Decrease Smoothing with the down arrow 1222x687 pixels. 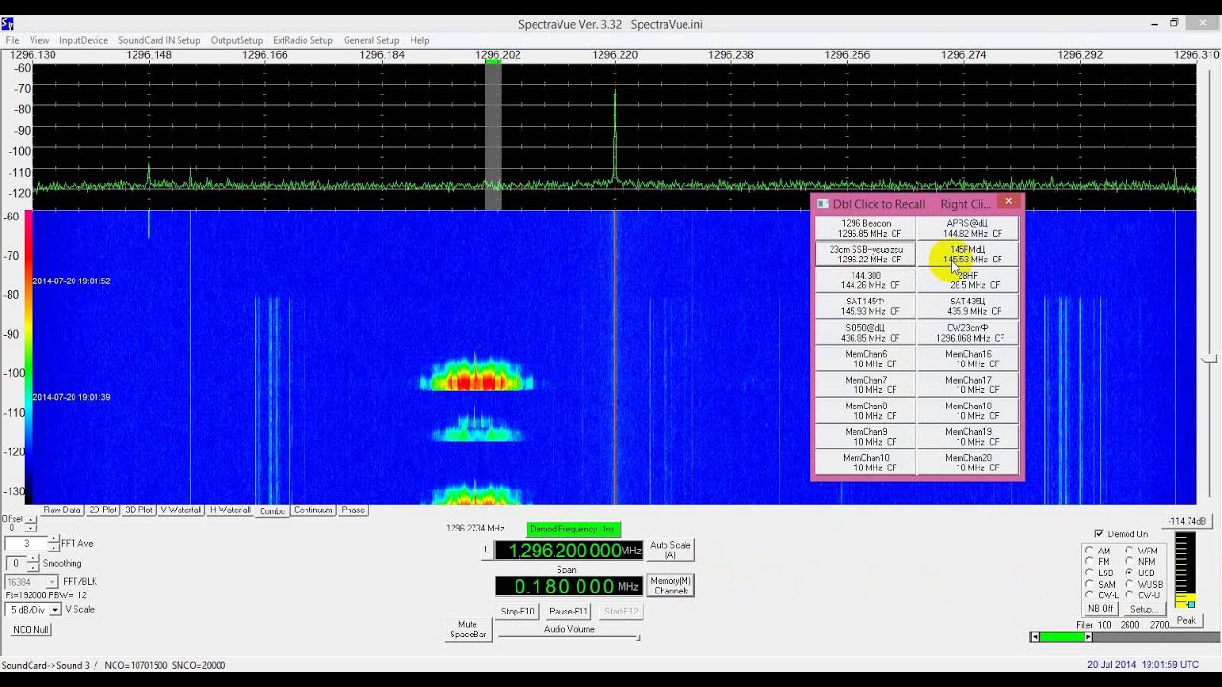click(x=33, y=568)
